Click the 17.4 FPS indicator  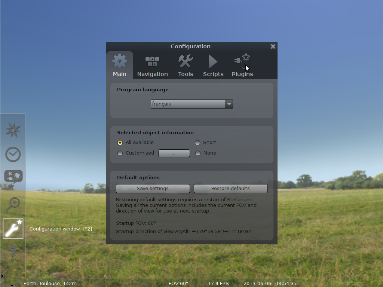(218, 283)
